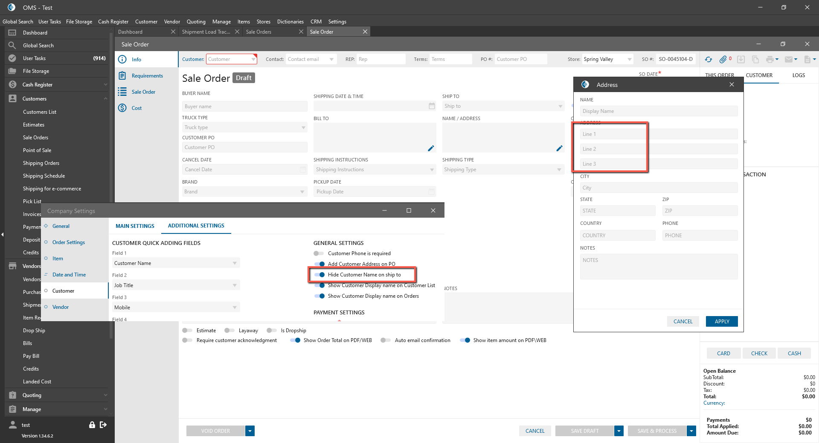This screenshot has width=819, height=443.
Task: Log out using the exit arrow icon
Action: [103, 425]
